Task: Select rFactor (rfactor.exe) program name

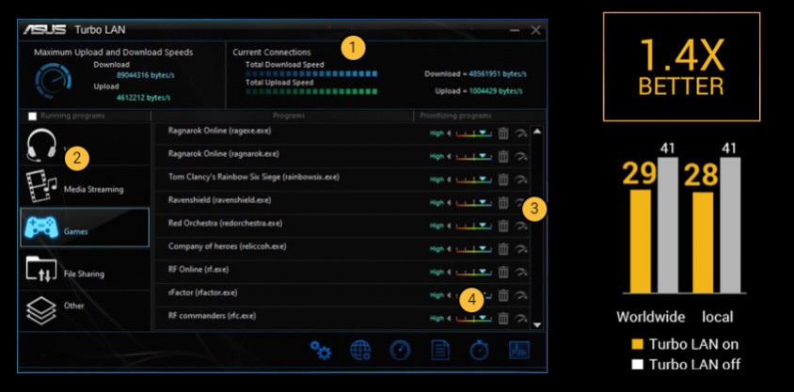Action: pos(202,292)
